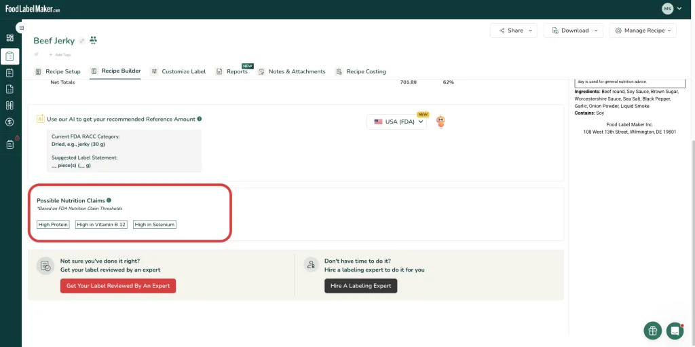Click Add Tags link
Viewport: 695px width, 347px height.
point(60,55)
